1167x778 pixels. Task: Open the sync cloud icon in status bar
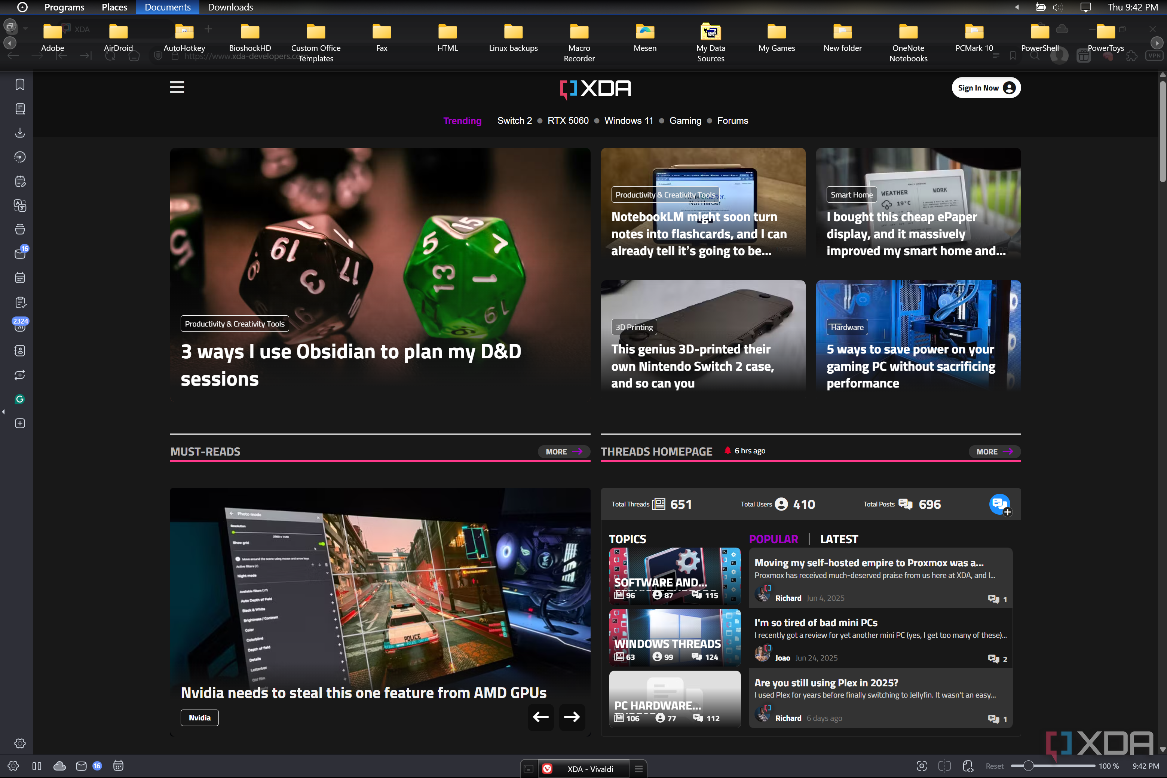(59, 766)
